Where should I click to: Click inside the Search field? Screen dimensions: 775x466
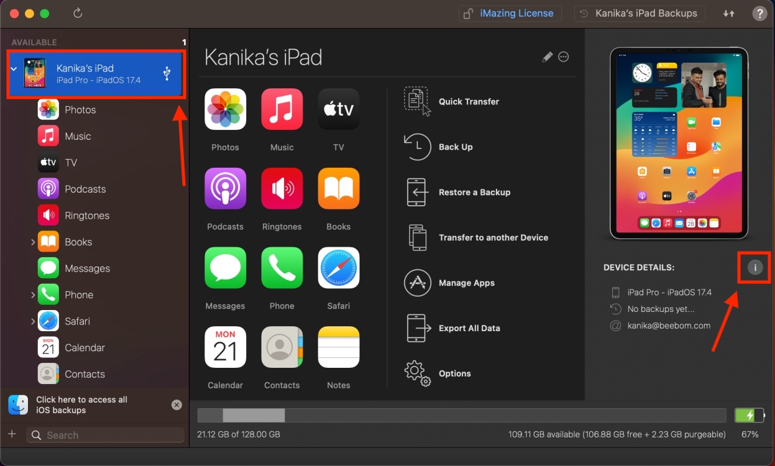(x=106, y=435)
